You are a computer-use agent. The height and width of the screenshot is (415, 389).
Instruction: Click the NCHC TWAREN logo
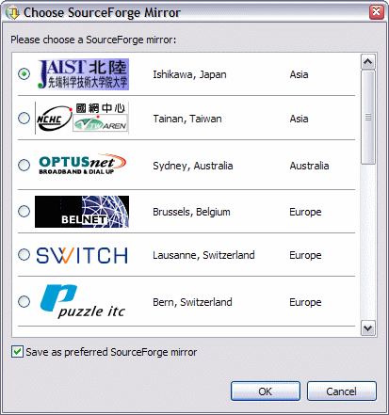[x=82, y=119]
